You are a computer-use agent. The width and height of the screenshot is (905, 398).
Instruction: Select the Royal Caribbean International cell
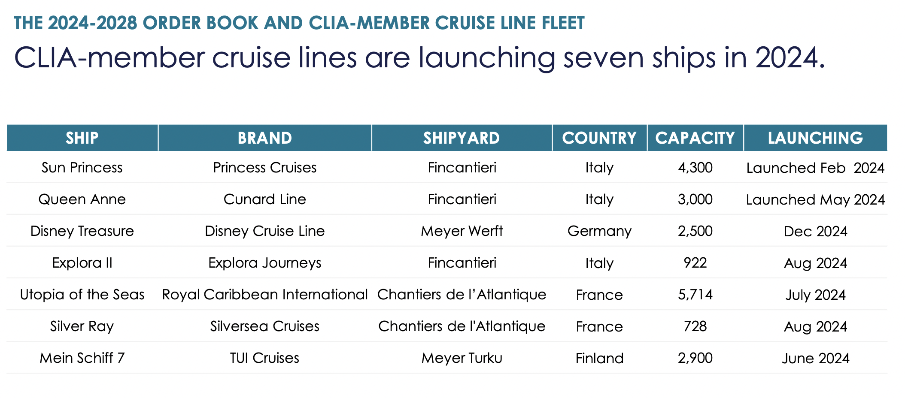[265, 295]
